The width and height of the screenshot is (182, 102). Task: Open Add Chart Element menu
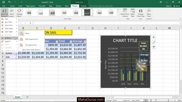(4, 13)
